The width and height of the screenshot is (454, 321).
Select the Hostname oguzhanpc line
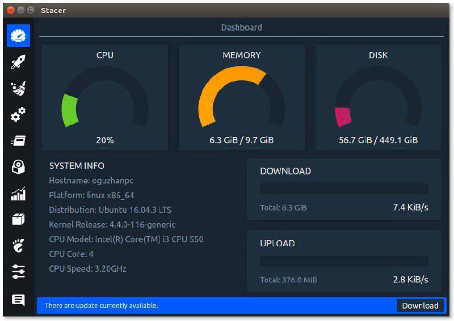coord(91,181)
